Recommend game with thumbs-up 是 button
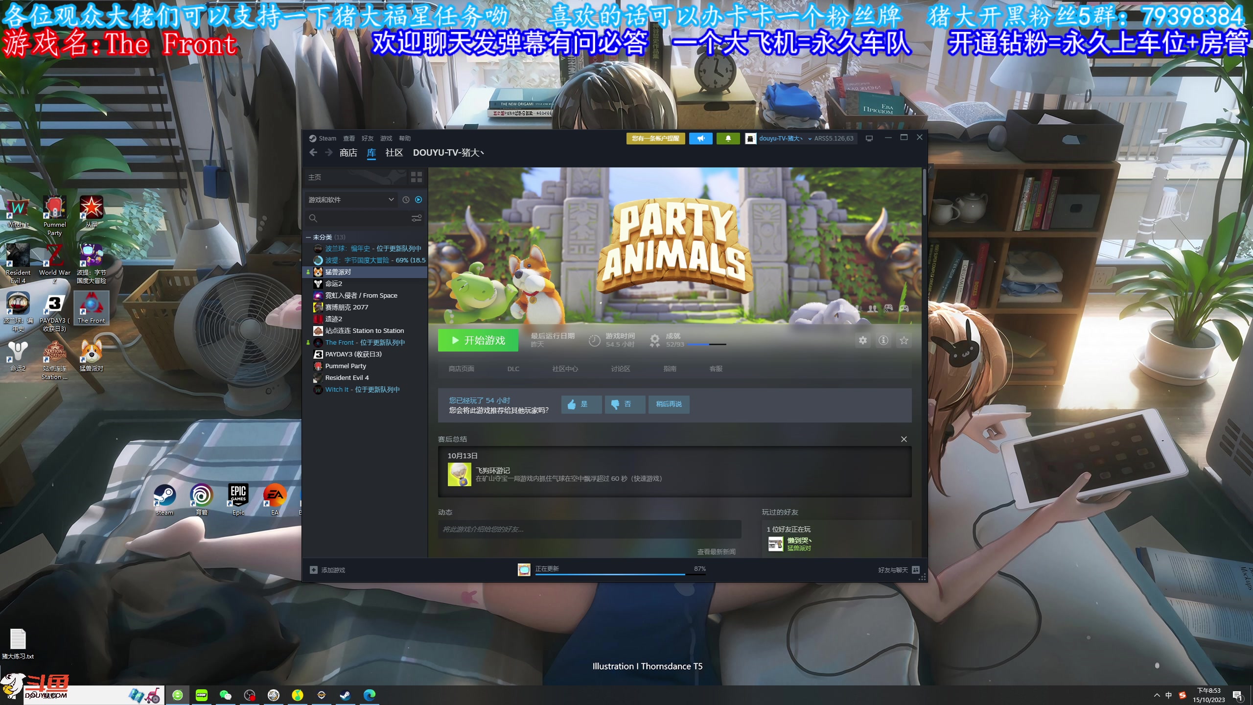 tap(581, 404)
